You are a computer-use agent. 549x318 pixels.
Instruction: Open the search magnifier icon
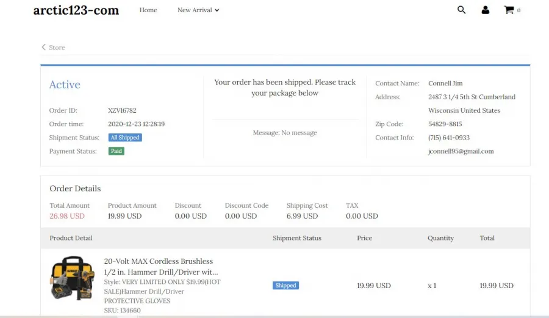pos(462,10)
